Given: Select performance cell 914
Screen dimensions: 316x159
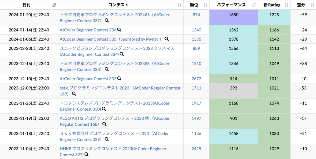Looking at the screenshot, I should coord(234,79).
